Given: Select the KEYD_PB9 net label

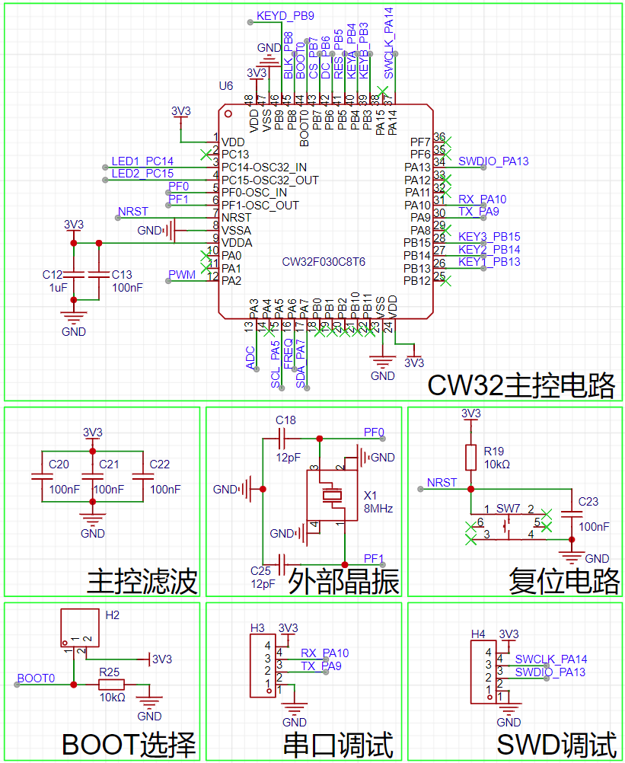Looking at the screenshot, I should [x=285, y=15].
